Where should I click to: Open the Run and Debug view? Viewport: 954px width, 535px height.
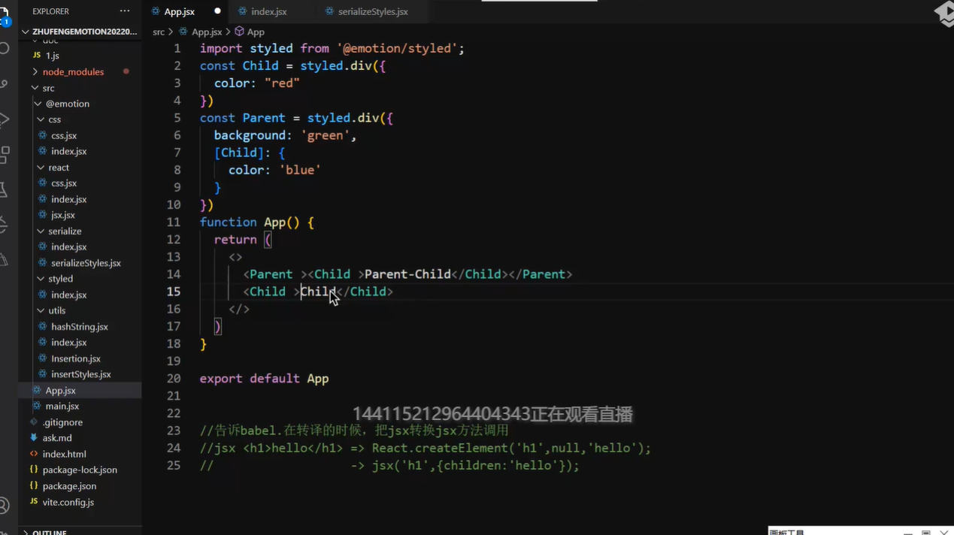tap(5, 119)
